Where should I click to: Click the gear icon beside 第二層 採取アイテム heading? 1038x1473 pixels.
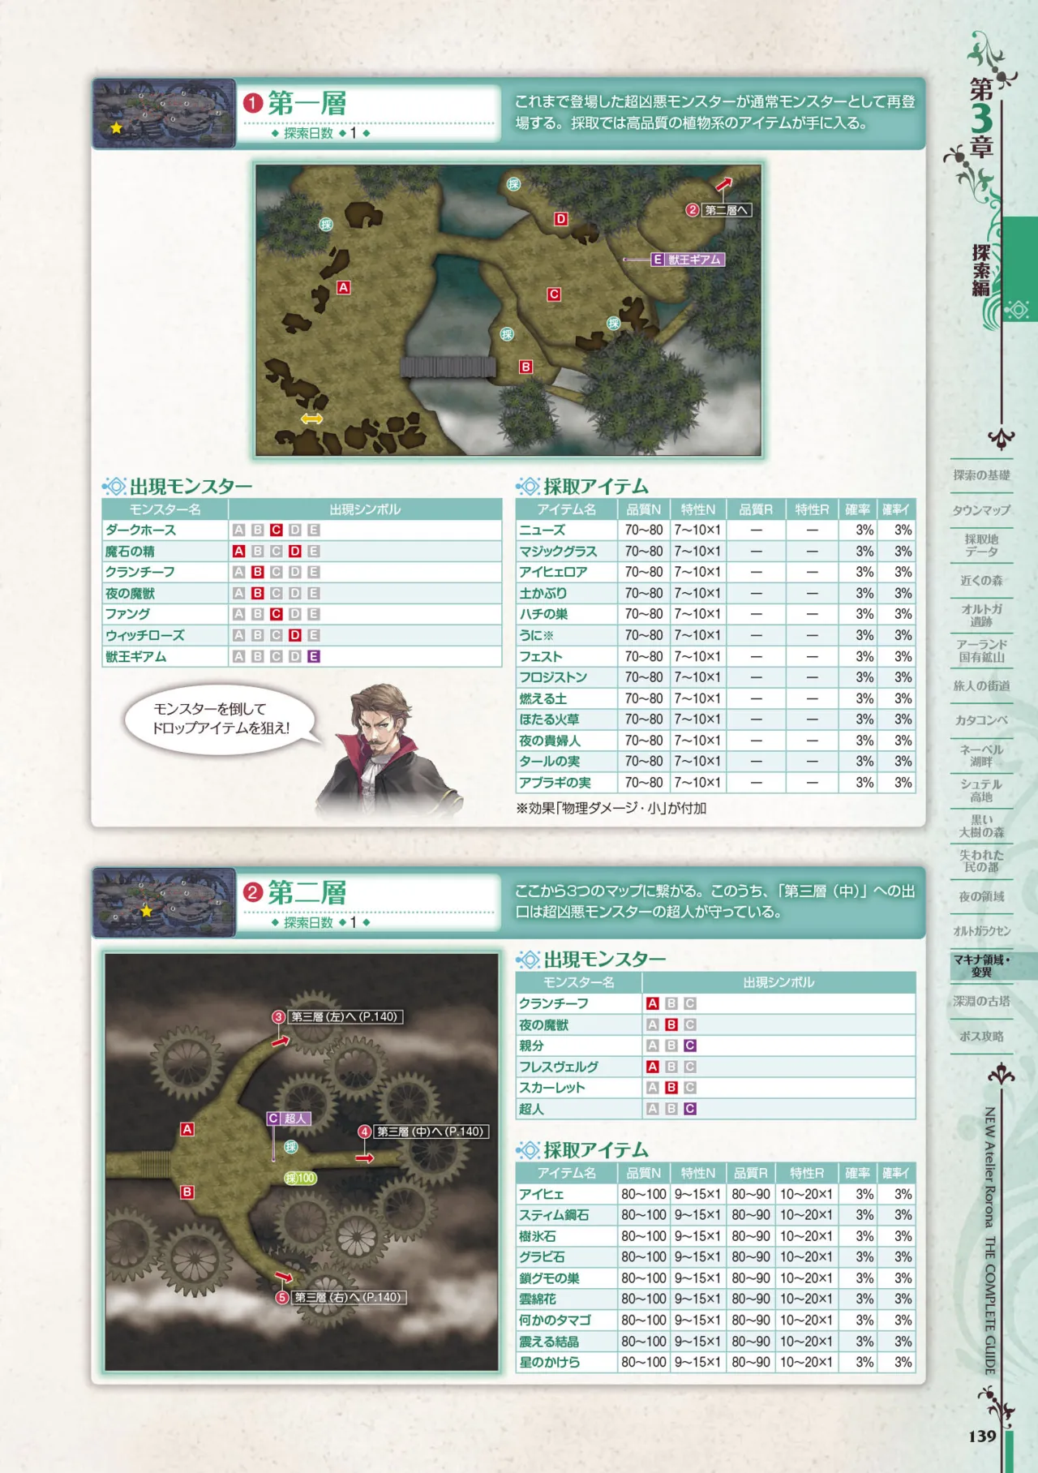coord(529,1150)
